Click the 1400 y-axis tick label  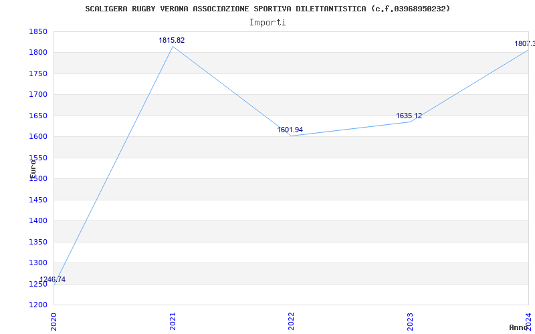tap(38, 221)
